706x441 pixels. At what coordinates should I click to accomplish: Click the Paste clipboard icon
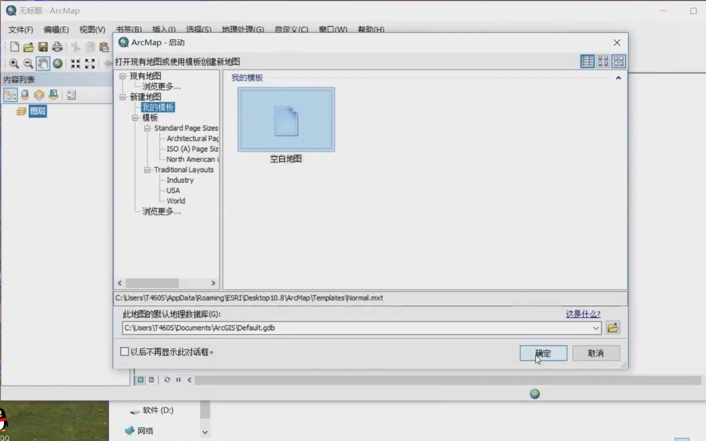pyautogui.click(x=104, y=47)
